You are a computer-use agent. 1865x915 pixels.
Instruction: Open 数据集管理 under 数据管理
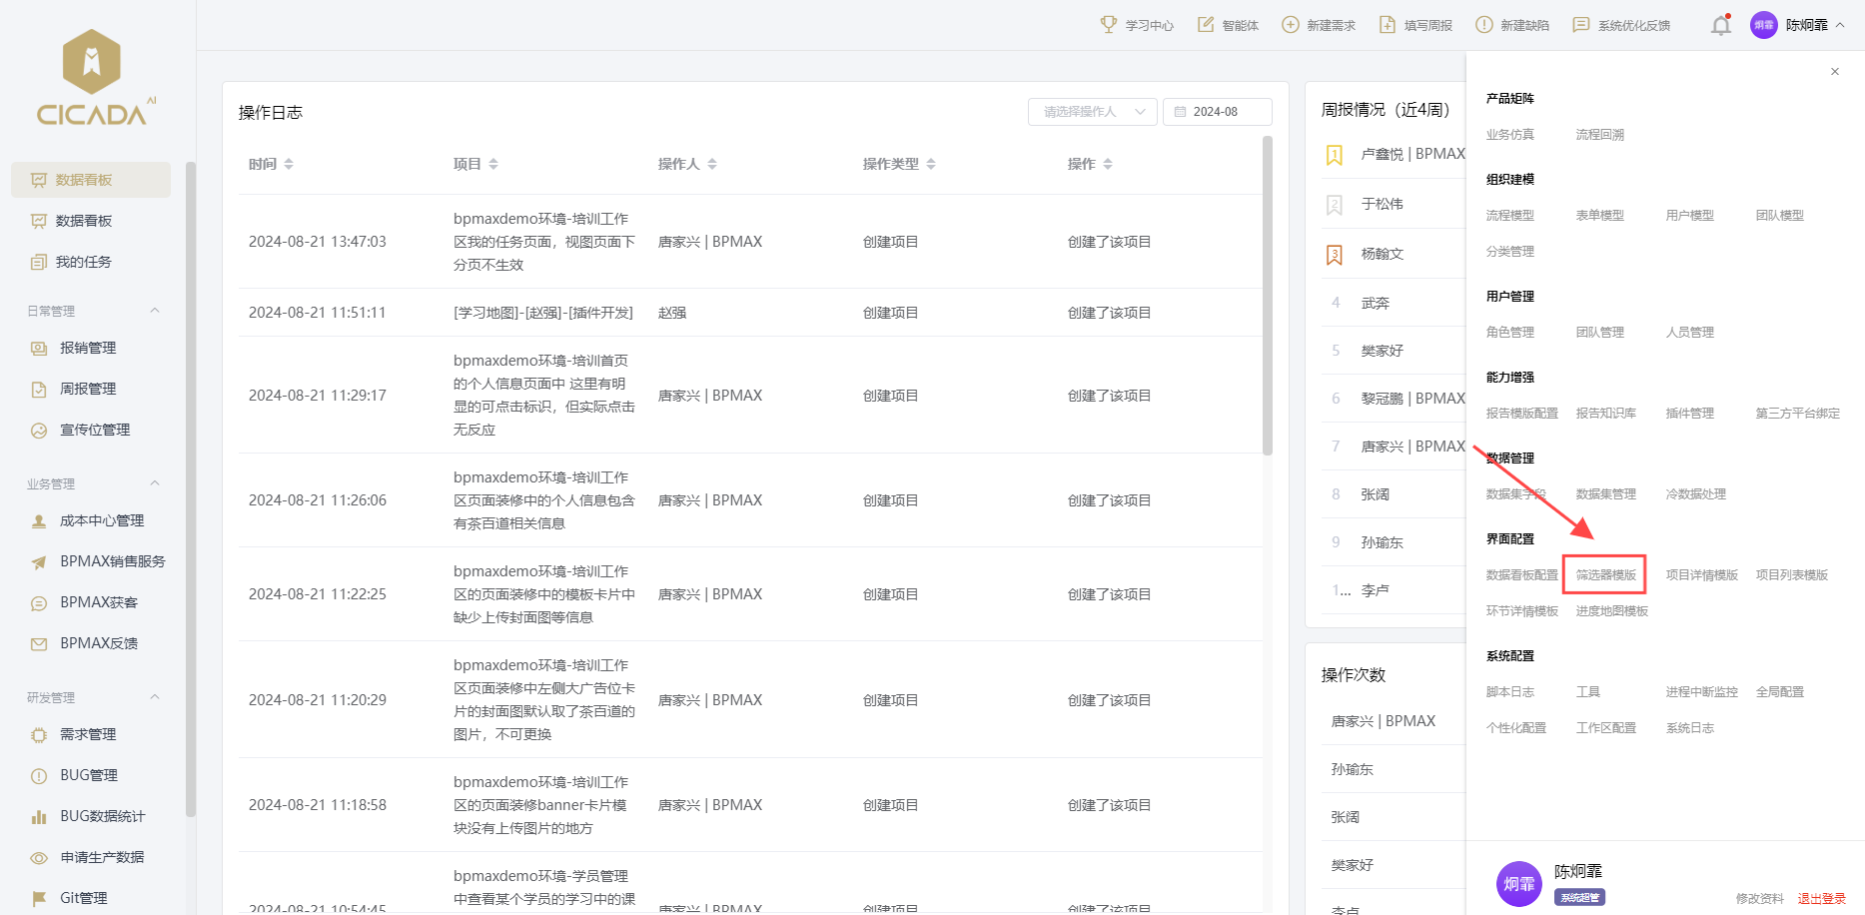pyautogui.click(x=1605, y=494)
